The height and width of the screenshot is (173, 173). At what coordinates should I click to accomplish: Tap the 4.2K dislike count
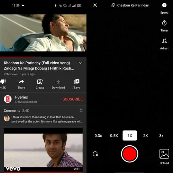click(x=3, y=88)
